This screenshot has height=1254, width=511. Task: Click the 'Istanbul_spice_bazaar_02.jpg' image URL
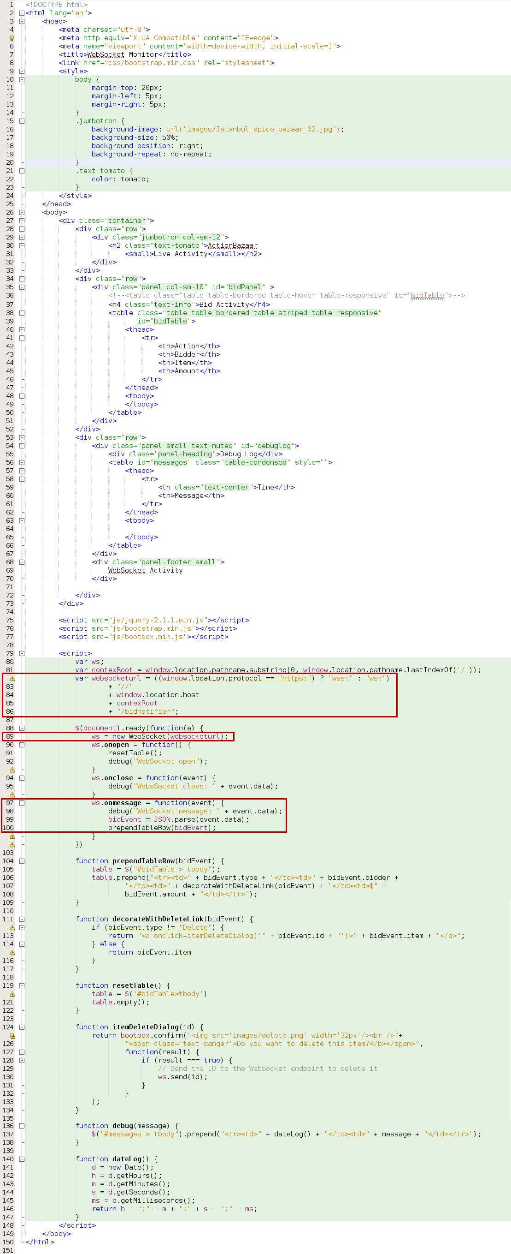[274, 130]
